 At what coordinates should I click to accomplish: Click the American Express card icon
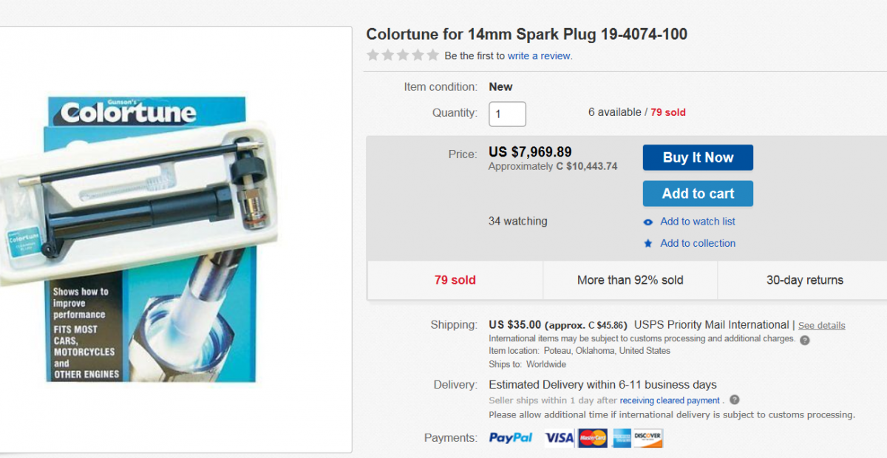621,438
